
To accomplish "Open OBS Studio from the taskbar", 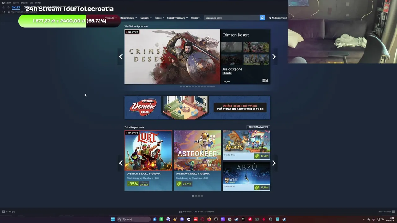I will tap(216, 219).
